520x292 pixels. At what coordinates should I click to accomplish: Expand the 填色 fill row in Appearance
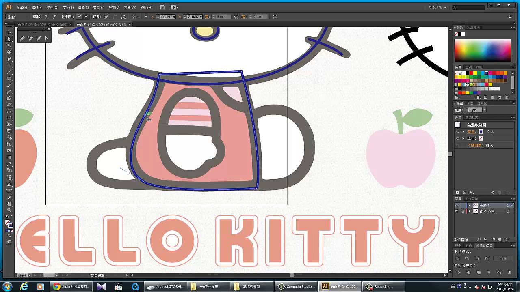pyautogui.click(x=463, y=138)
